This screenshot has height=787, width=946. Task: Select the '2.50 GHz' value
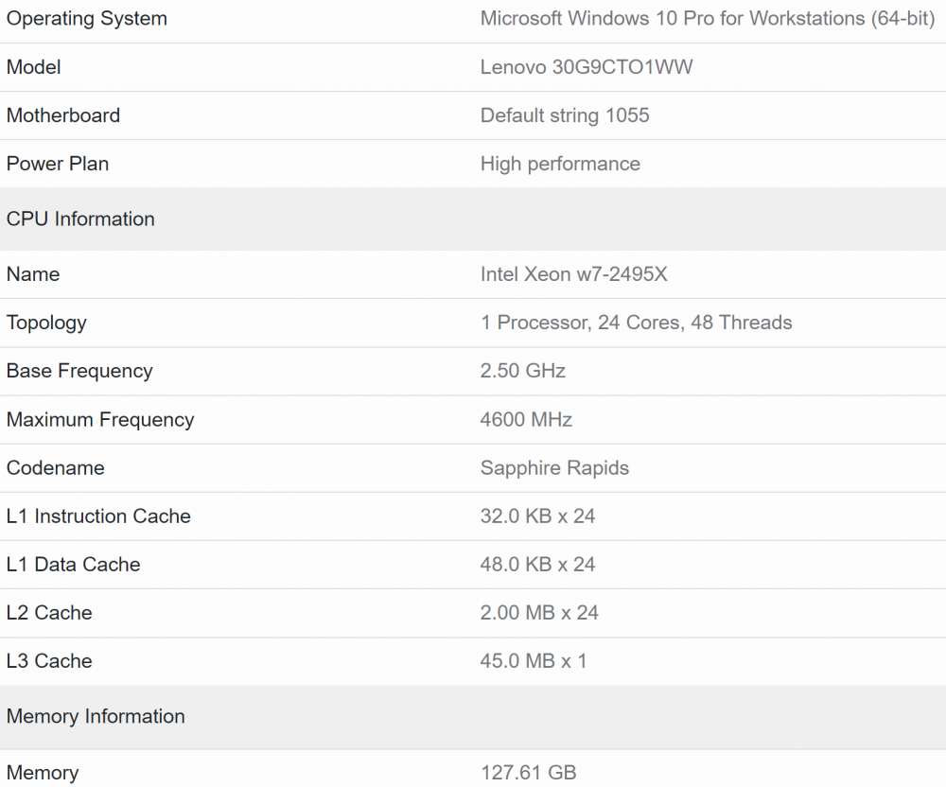pos(523,371)
